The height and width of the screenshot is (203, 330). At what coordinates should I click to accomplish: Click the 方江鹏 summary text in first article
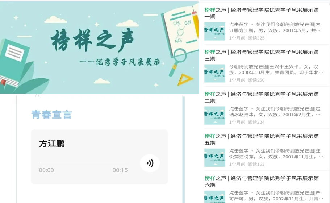(275, 28)
